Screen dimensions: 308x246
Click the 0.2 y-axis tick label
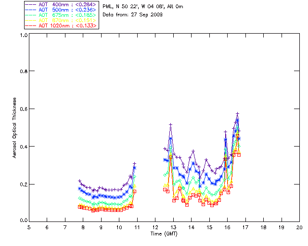pyautogui.click(x=24, y=184)
